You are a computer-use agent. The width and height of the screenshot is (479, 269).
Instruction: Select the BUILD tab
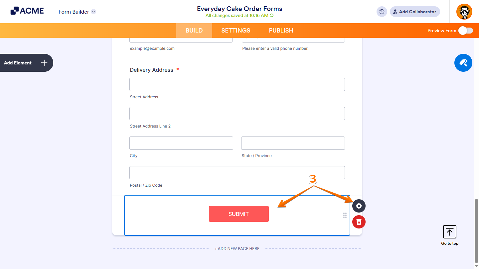pos(194,30)
